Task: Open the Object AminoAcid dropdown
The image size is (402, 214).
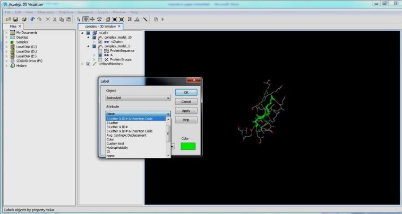Action: click(x=138, y=99)
